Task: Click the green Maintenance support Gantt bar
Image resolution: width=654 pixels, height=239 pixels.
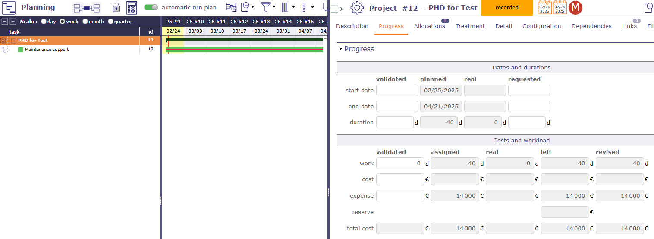Action: (x=244, y=50)
